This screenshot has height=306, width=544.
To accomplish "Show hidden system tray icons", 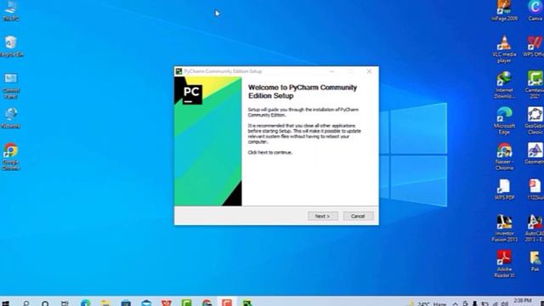I will coord(456,304).
